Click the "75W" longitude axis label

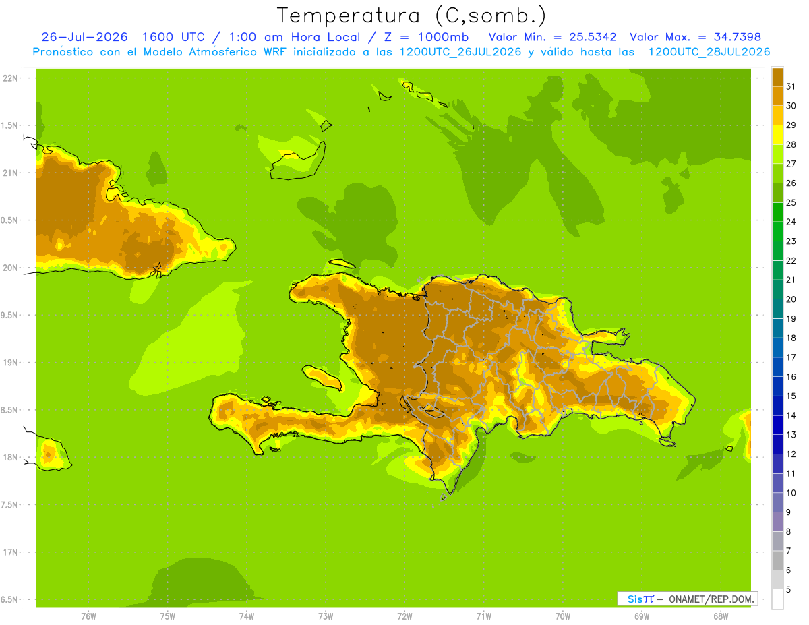167,616
